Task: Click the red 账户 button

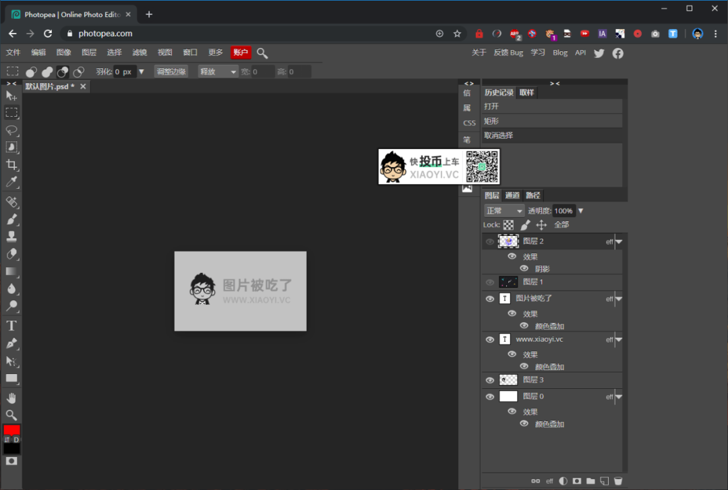Action: click(241, 52)
